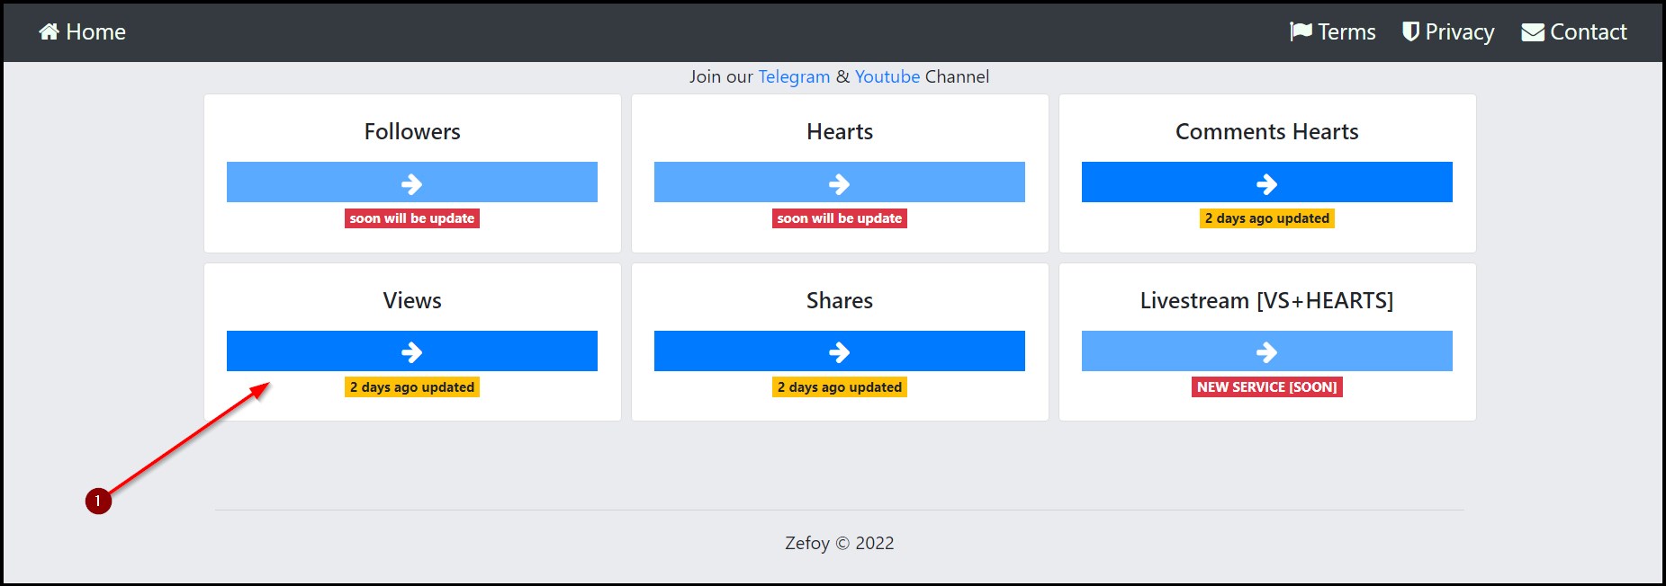Click the Privacy shield icon
1666x586 pixels.
coord(1410,32)
